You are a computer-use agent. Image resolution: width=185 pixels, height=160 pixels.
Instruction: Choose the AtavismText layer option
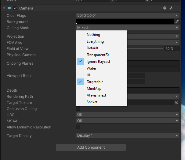point(102,95)
